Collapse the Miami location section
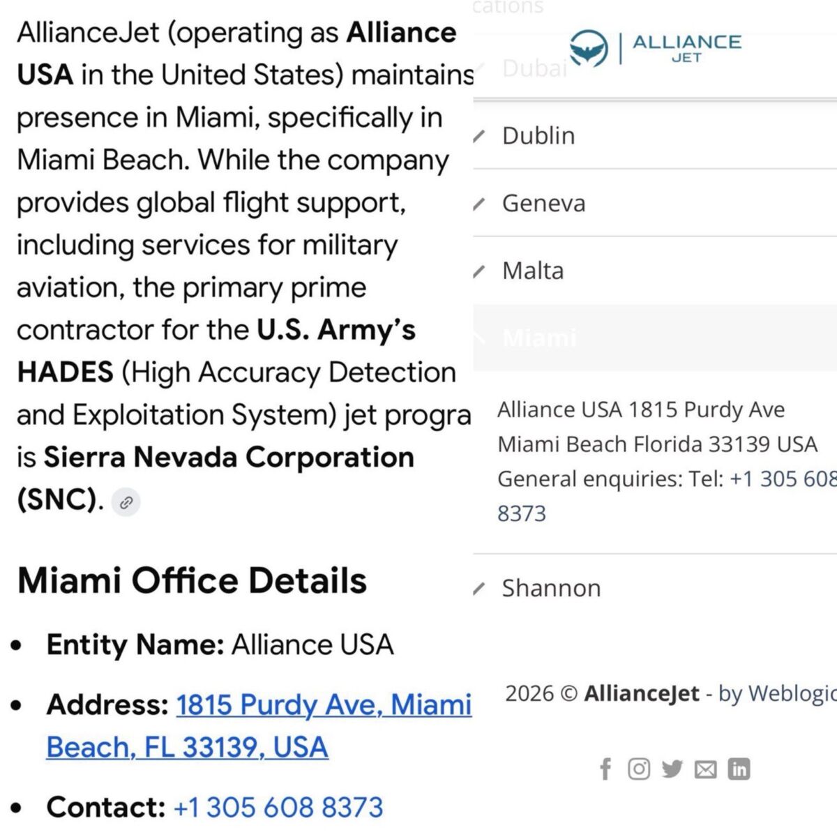 pos(539,338)
